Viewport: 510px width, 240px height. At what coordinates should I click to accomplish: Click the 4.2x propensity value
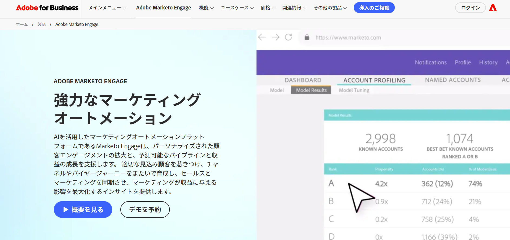(381, 184)
